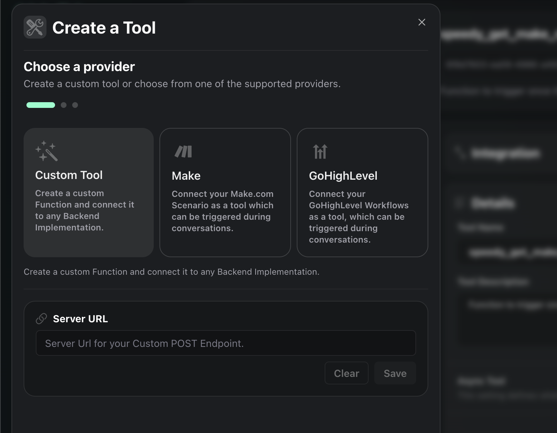Click 'Connect your GoHighLevel Workflows' description

point(359,217)
